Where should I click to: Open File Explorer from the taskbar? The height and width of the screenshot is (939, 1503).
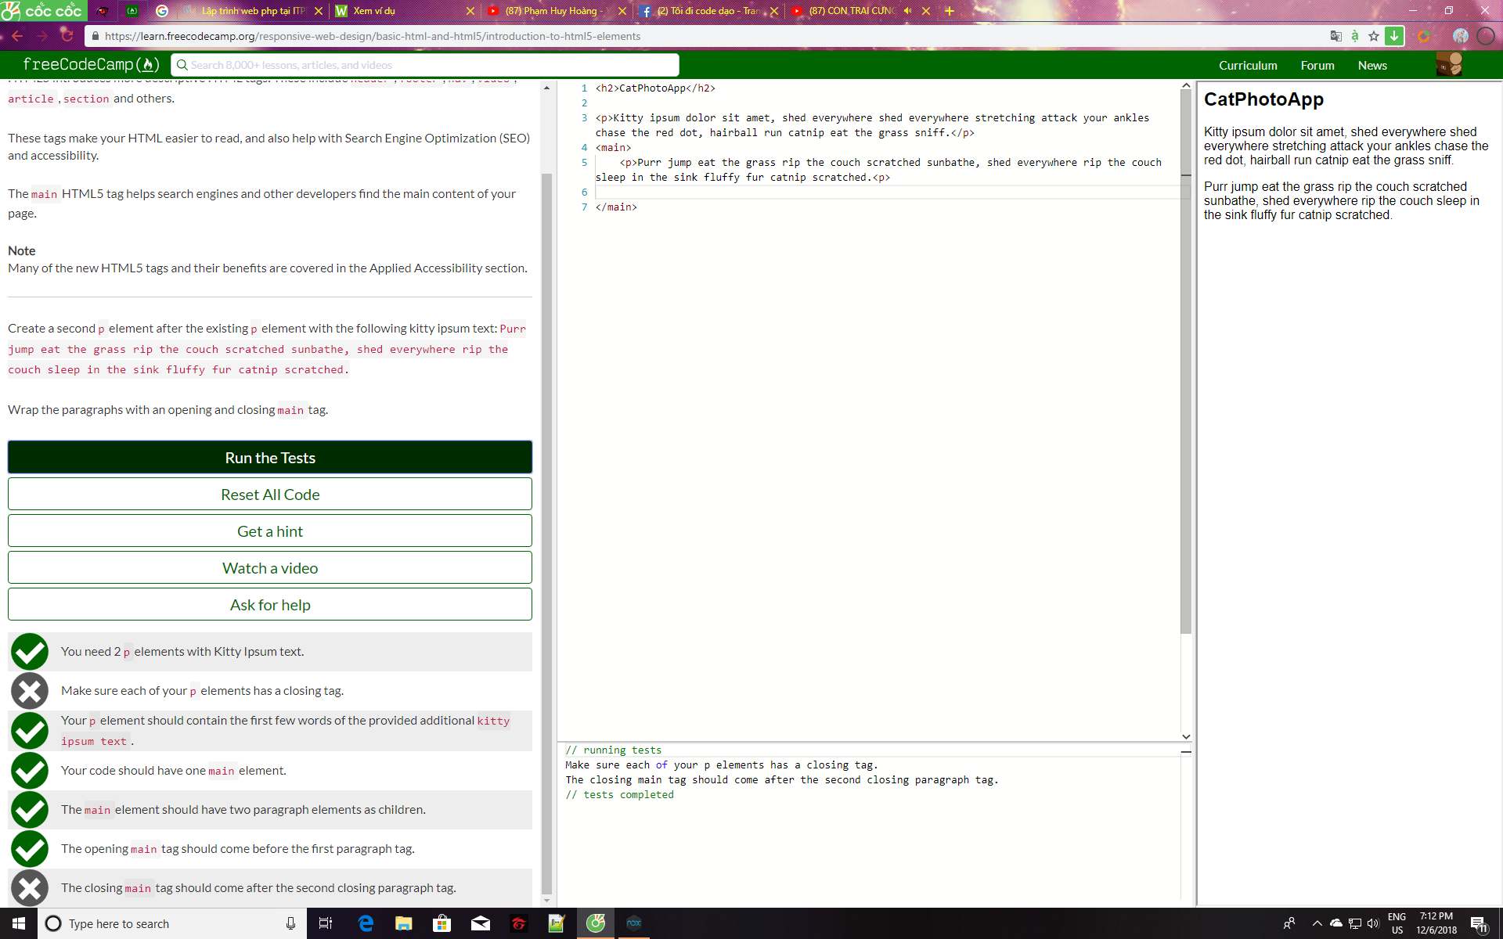[x=403, y=923]
